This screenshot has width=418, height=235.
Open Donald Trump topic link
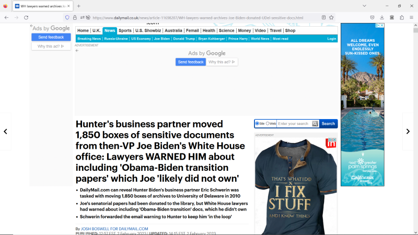click(x=184, y=39)
